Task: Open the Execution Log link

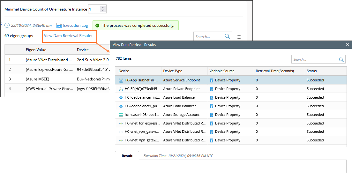Action: pyautogui.click(x=75, y=26)
